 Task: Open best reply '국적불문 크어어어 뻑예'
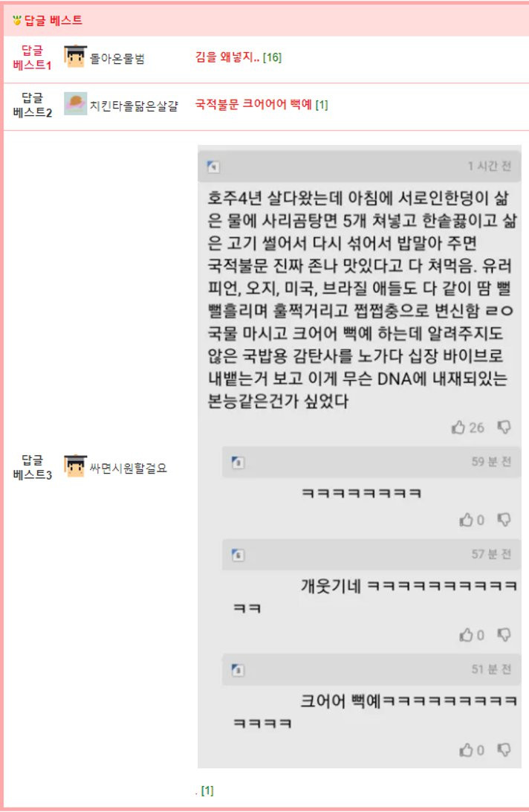[x=253, y=104]
